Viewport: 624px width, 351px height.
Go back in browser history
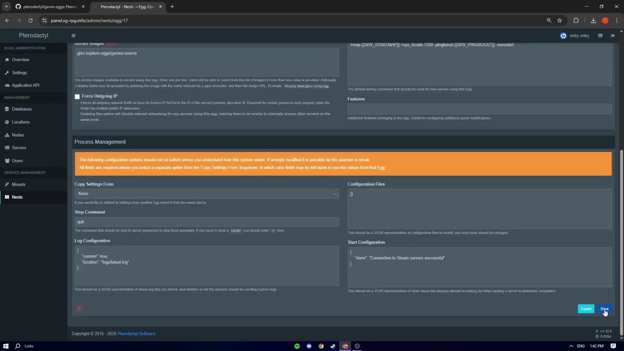(7, 20)
